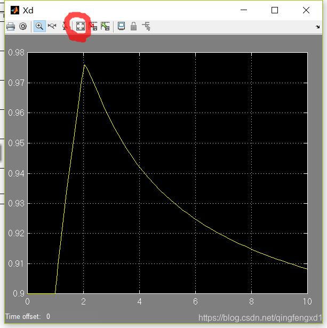Maximize the Xd scope window
Viewport: 327px width, 328px height.
coord(275,10)
